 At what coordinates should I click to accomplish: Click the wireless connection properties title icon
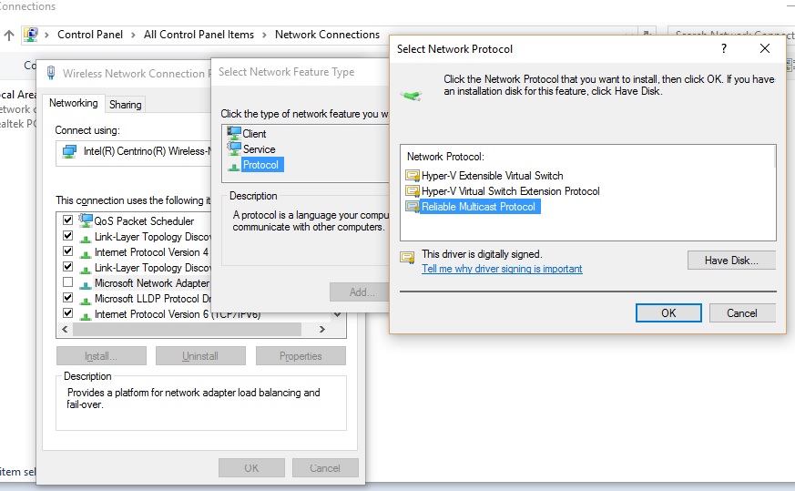point(51,73)
